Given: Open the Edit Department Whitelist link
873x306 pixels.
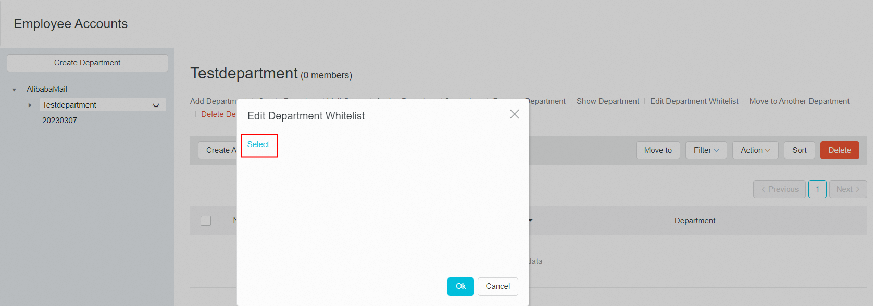Looking at the screenshot, I should pos(694,101).
